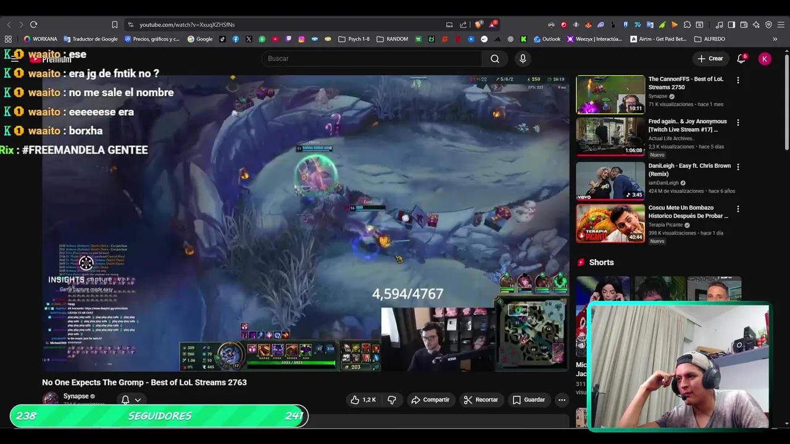Click the Shorts section heading
The height and width of the screenshot is (444, 790).
tap(601, 262)
